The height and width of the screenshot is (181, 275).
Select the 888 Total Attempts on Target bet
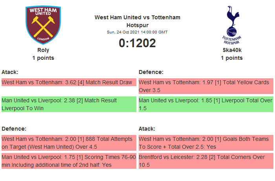[69, 143]
